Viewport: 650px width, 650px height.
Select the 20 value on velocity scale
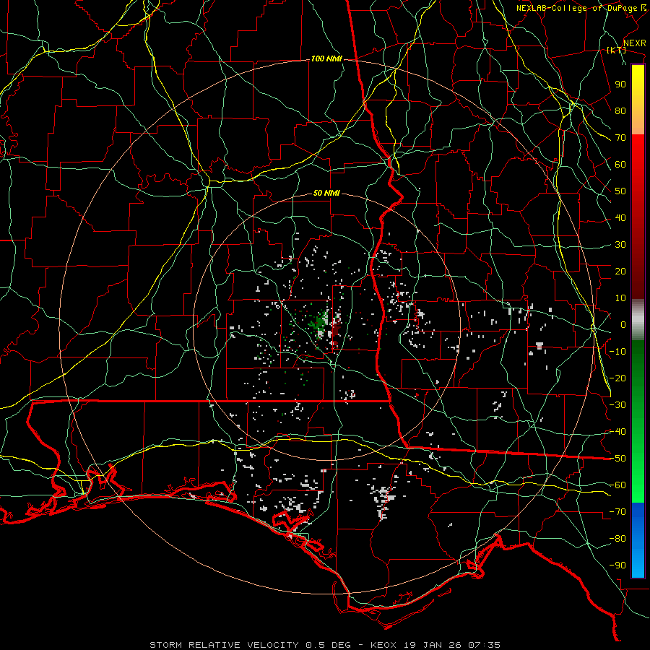tap(620, 271)
